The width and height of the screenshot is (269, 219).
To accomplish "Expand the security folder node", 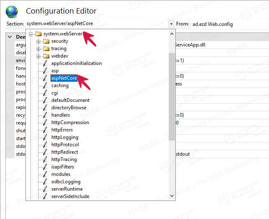I will click(39, 41).
